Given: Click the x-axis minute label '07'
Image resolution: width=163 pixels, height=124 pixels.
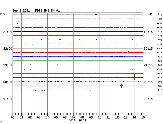Looking at the screenshot, I should pos(73,117).
